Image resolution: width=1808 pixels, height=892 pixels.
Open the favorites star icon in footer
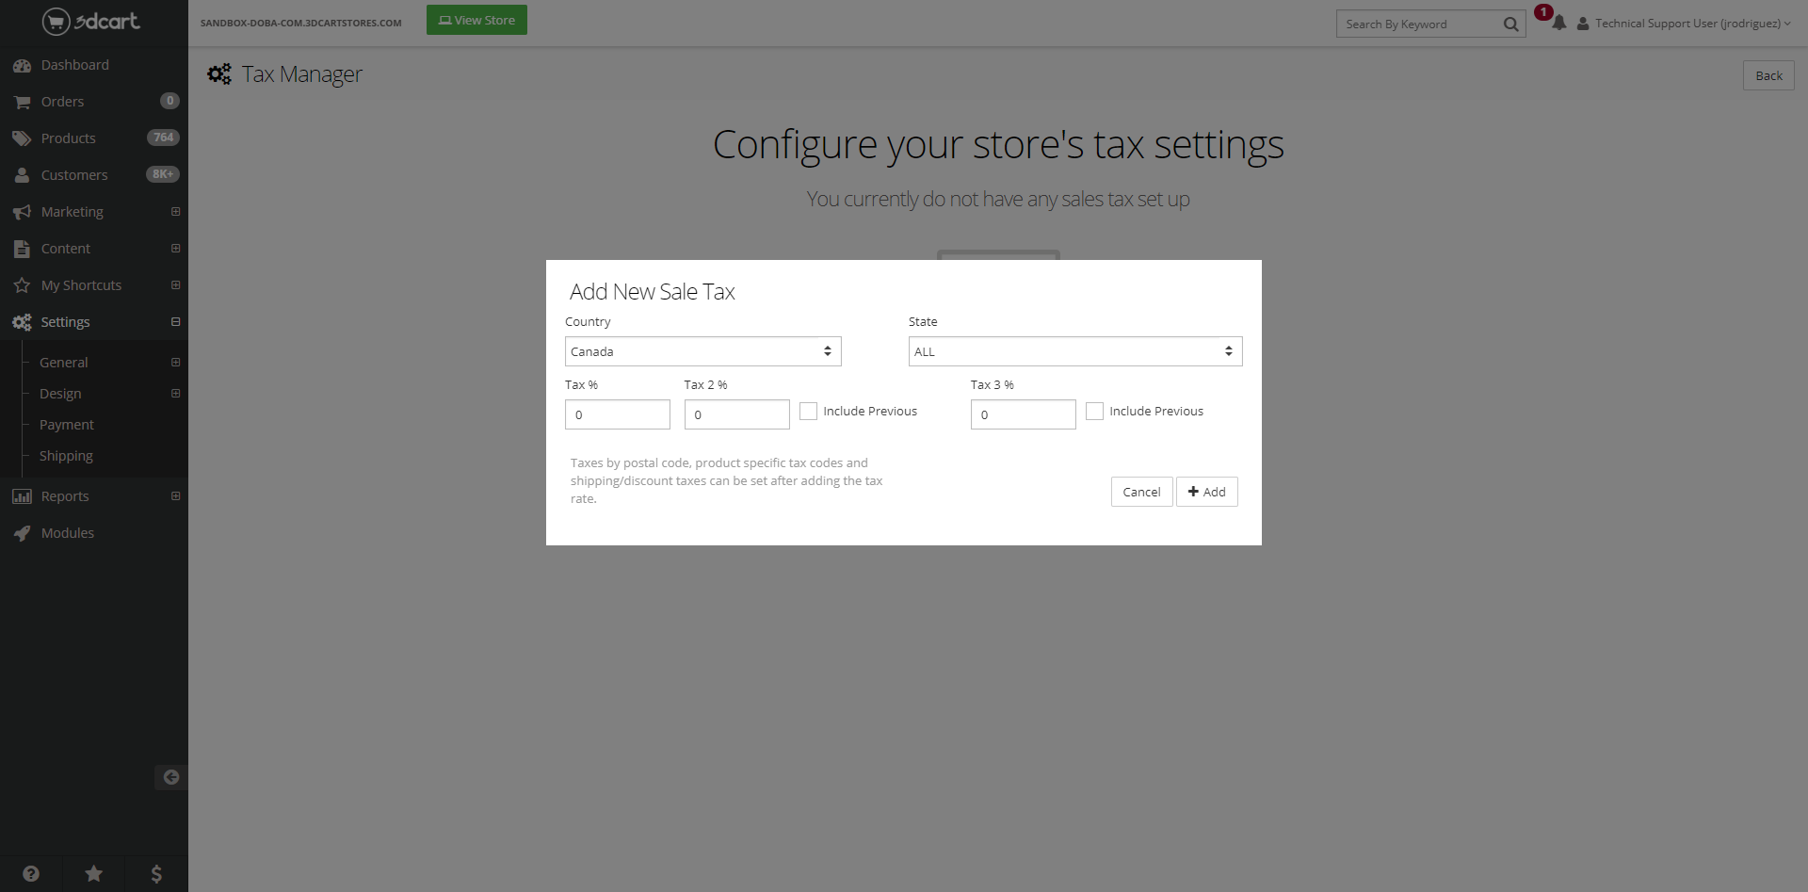pyautogui.click(x=94, y=873)
